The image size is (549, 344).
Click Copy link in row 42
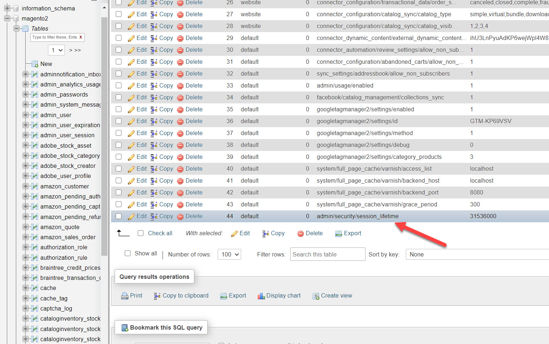(166, 193)
